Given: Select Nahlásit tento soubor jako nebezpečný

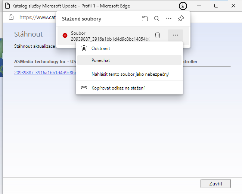Looking at the screenshot, I should point(129,74).
